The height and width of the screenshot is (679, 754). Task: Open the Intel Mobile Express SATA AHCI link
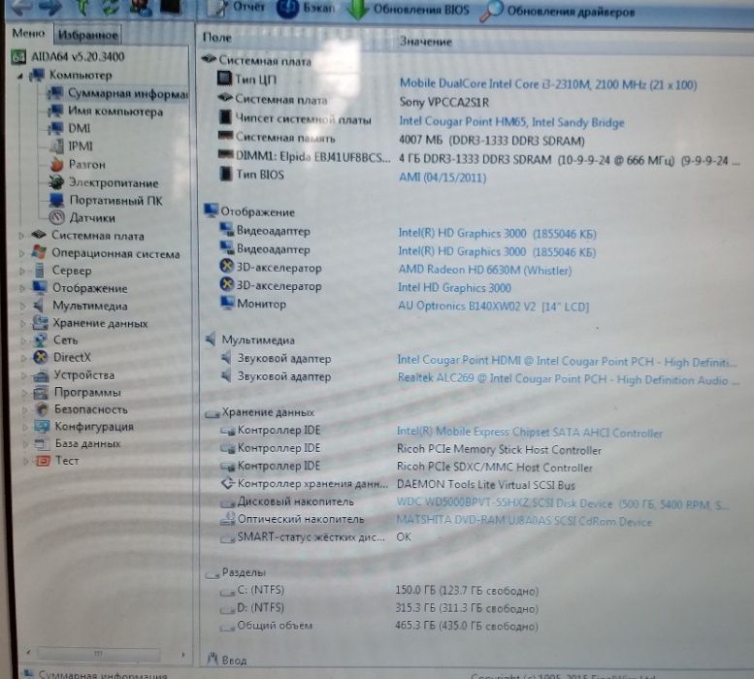tap(530, 433)
